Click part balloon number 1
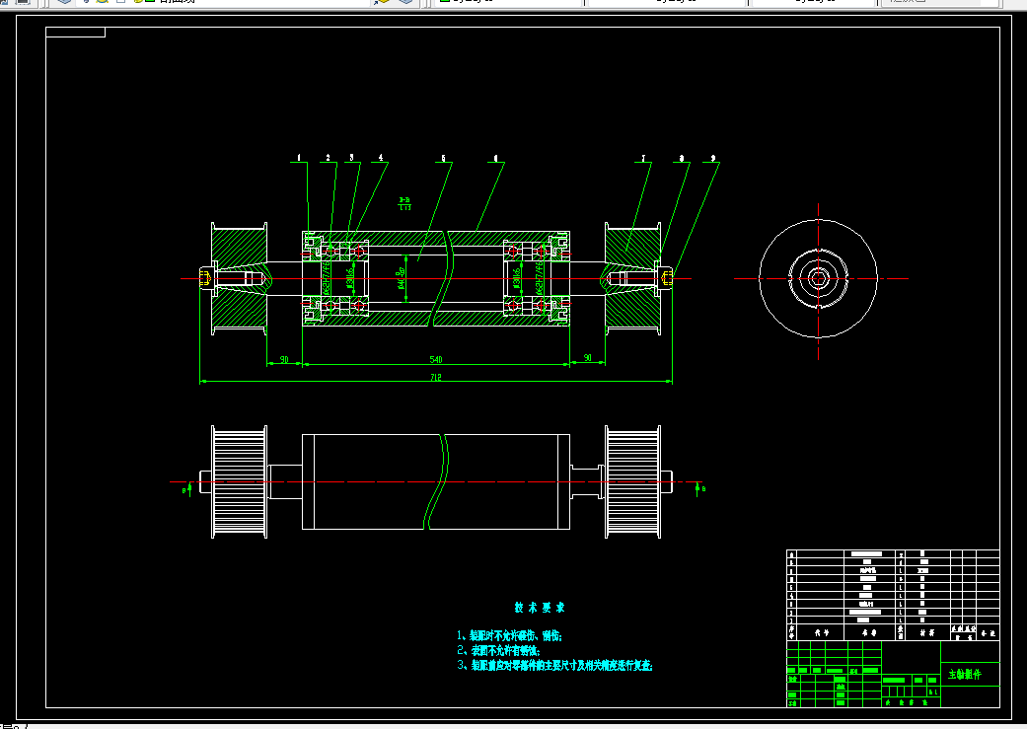This screenshot has width=1027, height=729. (x=299, y=158)
